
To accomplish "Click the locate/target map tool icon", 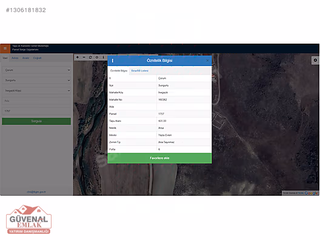I will 97,58.
